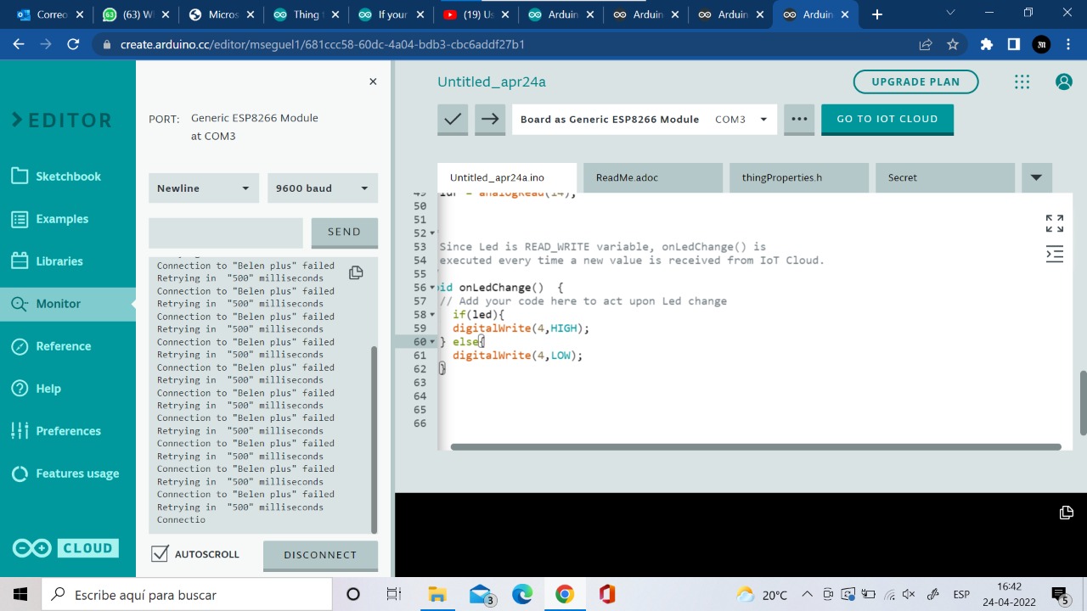
Task: Open Chrome three-dots menu
Action: click(x=1068, y=44)
